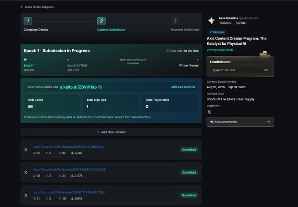Click the leaderboard podium trophy icon
The width and height of the screenshot is (298, 207).
click(265, 55)
